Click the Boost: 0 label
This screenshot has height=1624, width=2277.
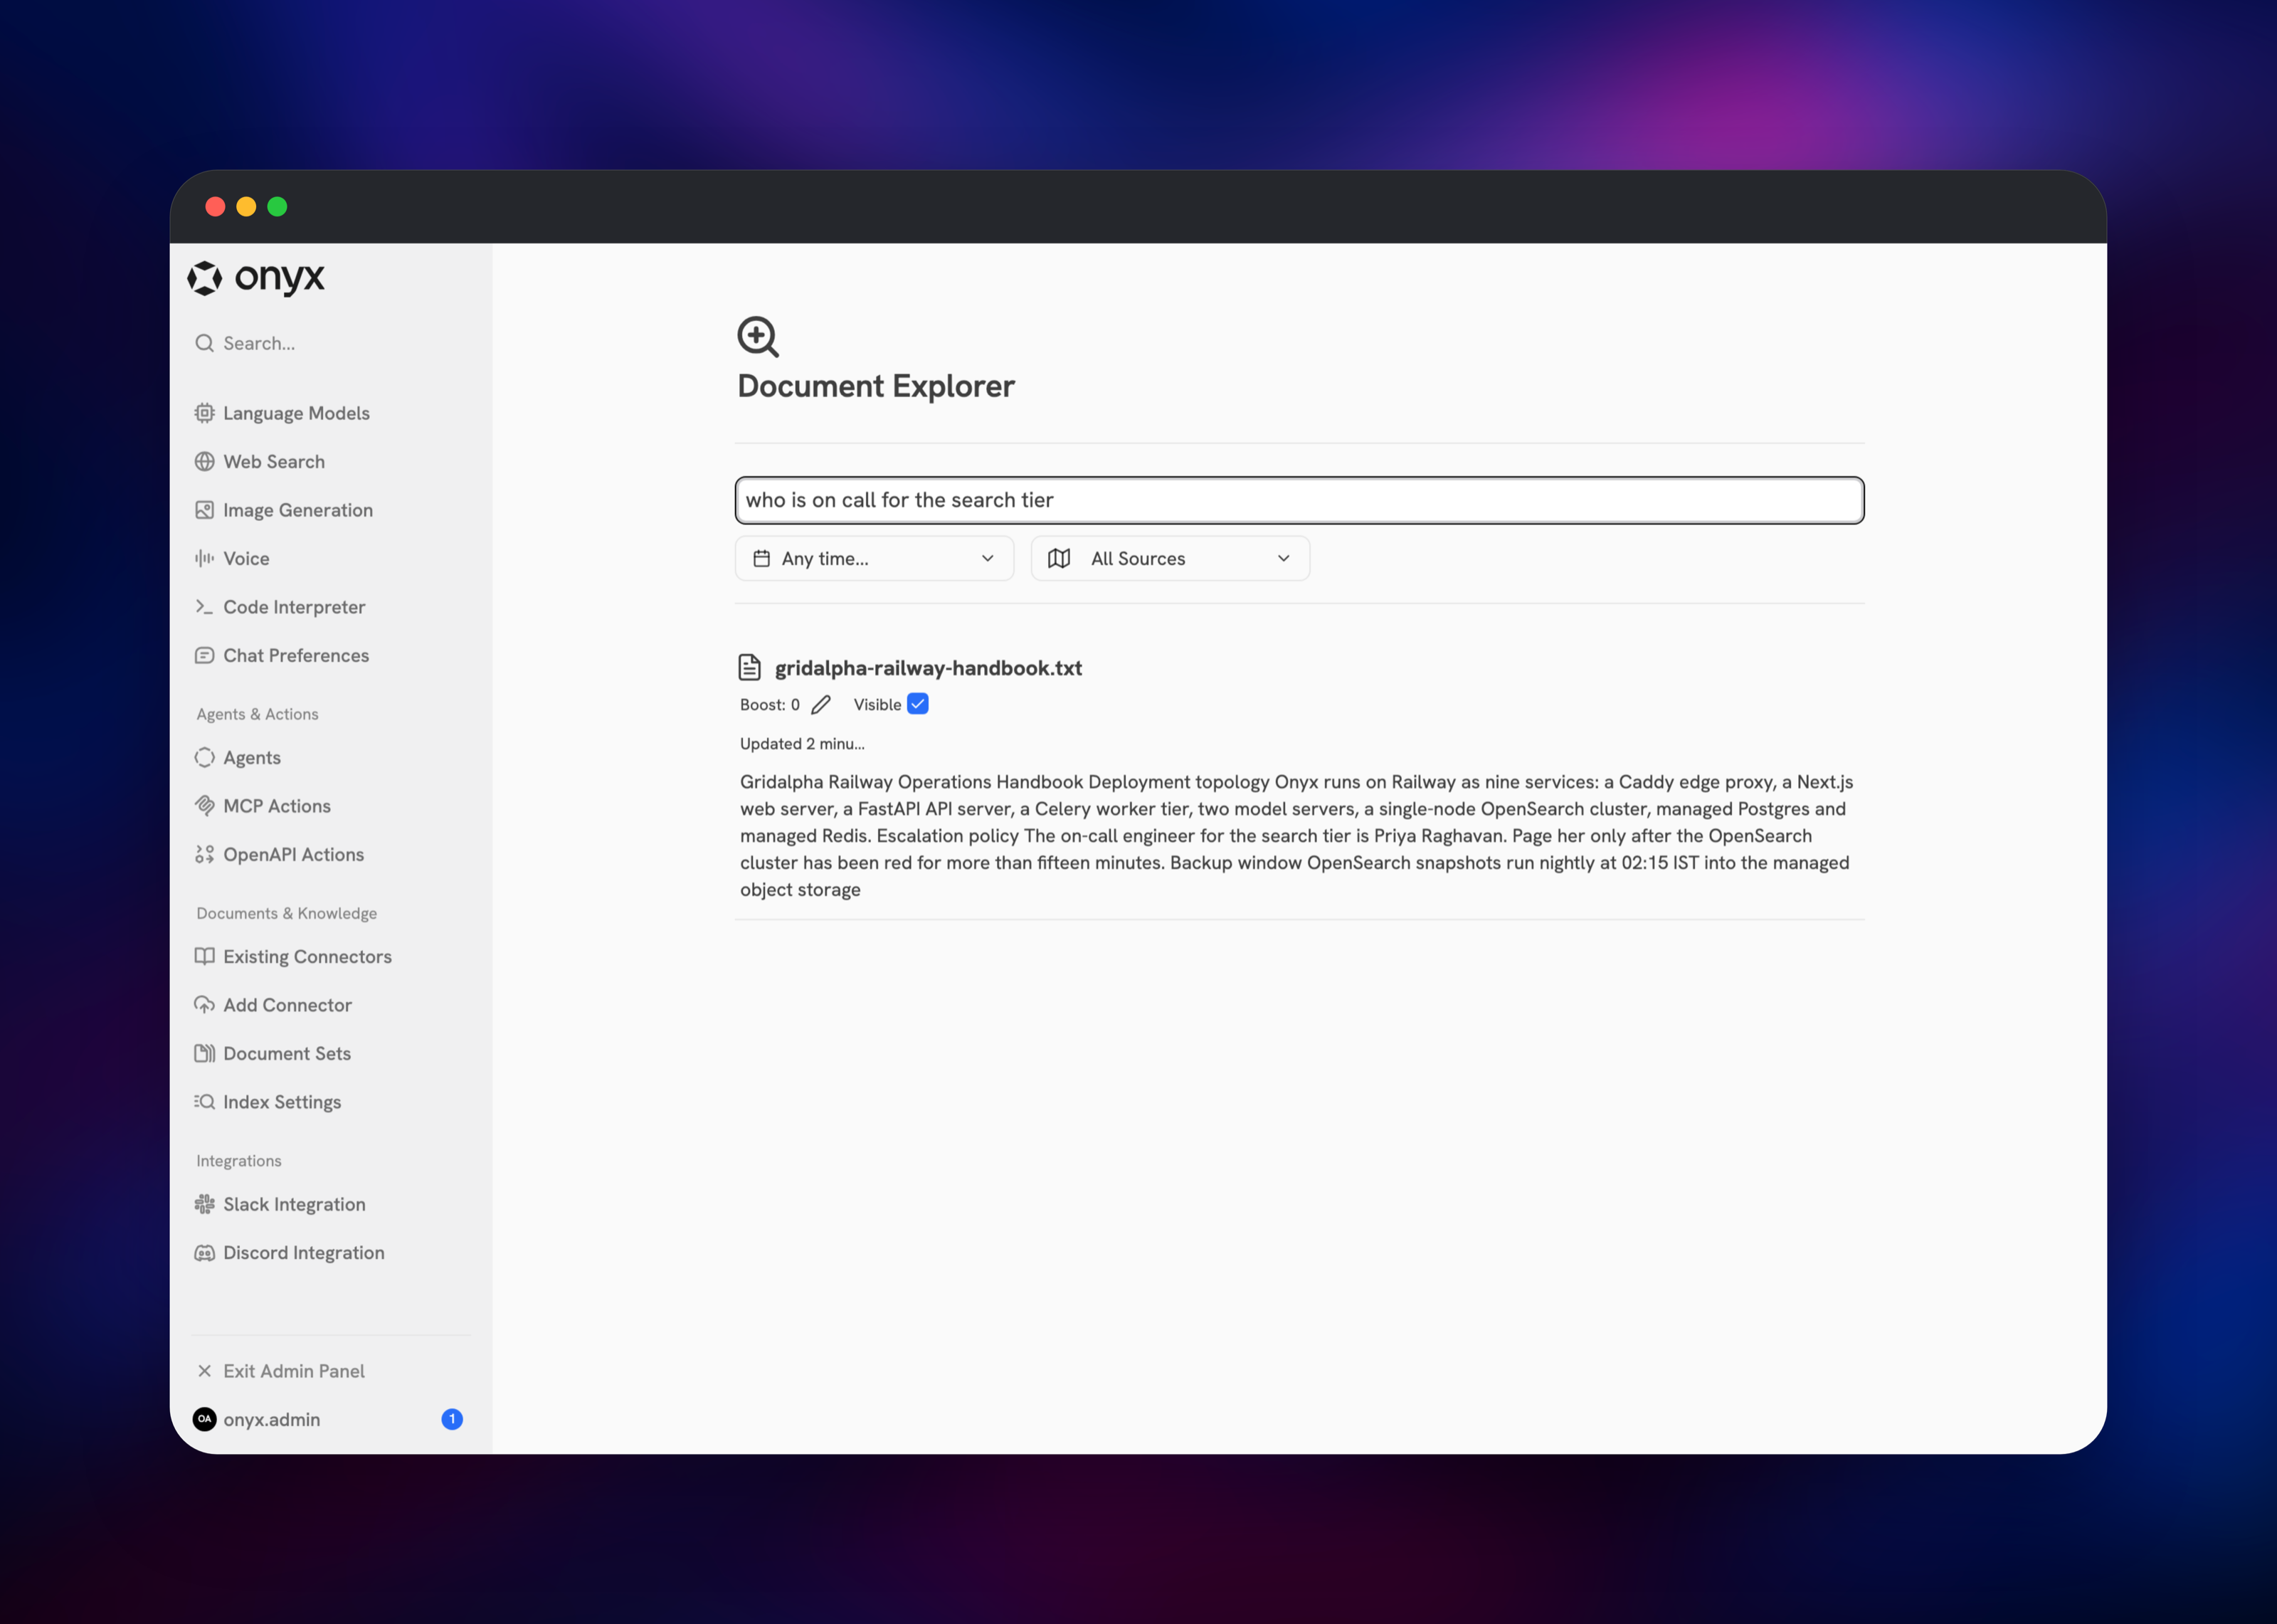click(x=770, y=705)
